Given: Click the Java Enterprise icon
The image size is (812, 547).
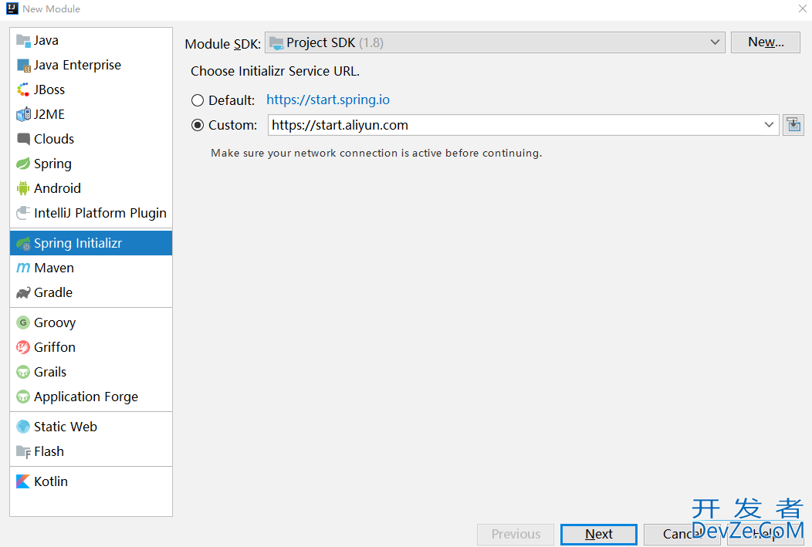Looking at the screenshot, I should [23, 66].
